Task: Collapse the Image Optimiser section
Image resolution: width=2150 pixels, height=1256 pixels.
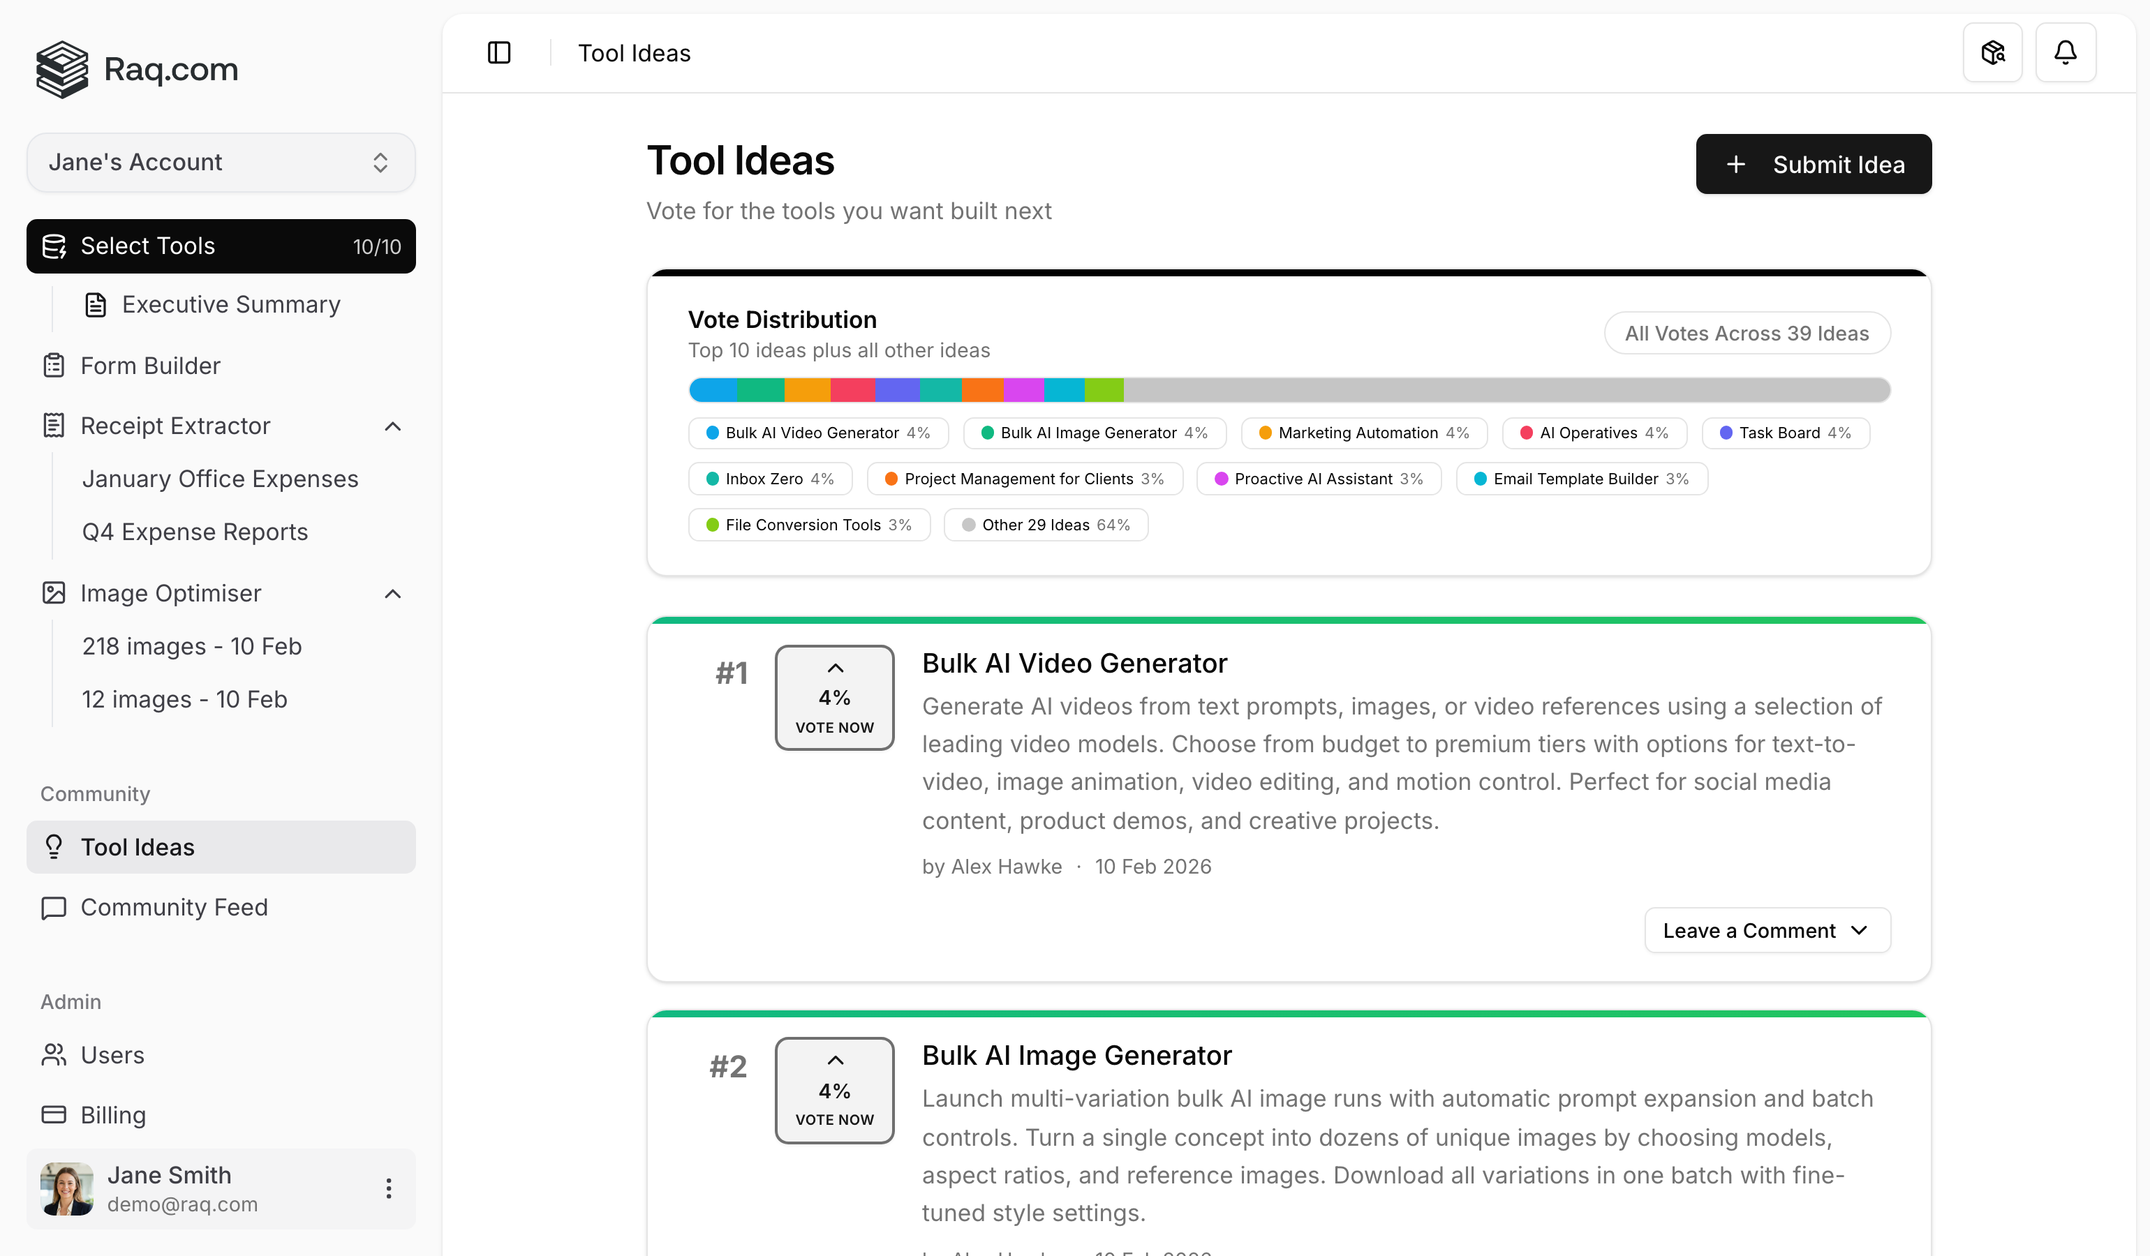Action: [392, 594]
